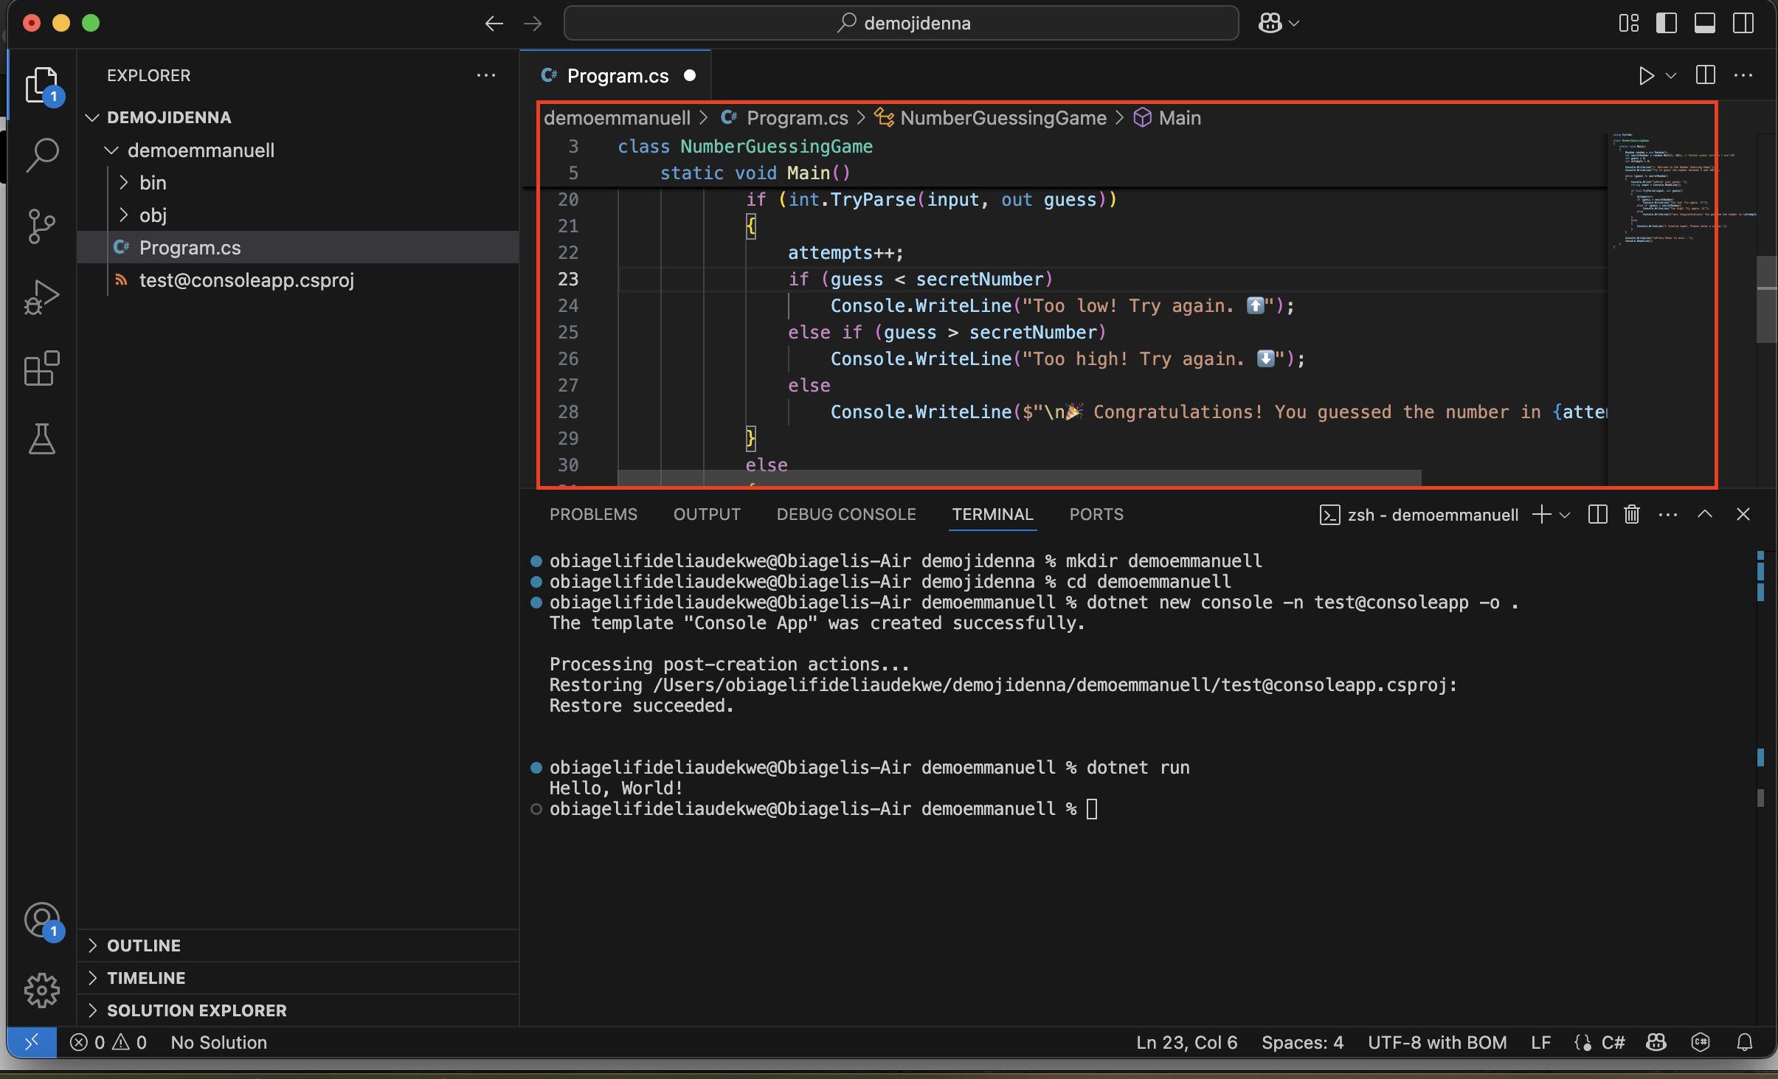Toggle the secondary side bar visibility
Image resolution: width=1778 pixels, height=1079 pixels.
(1743, 24)
